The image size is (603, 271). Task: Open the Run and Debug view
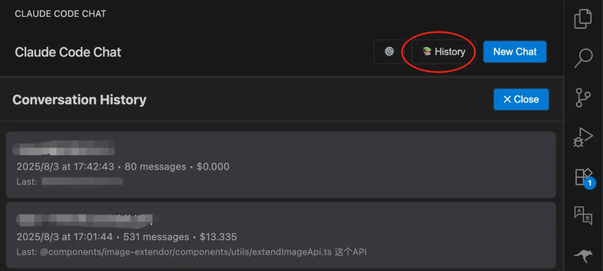583,137
